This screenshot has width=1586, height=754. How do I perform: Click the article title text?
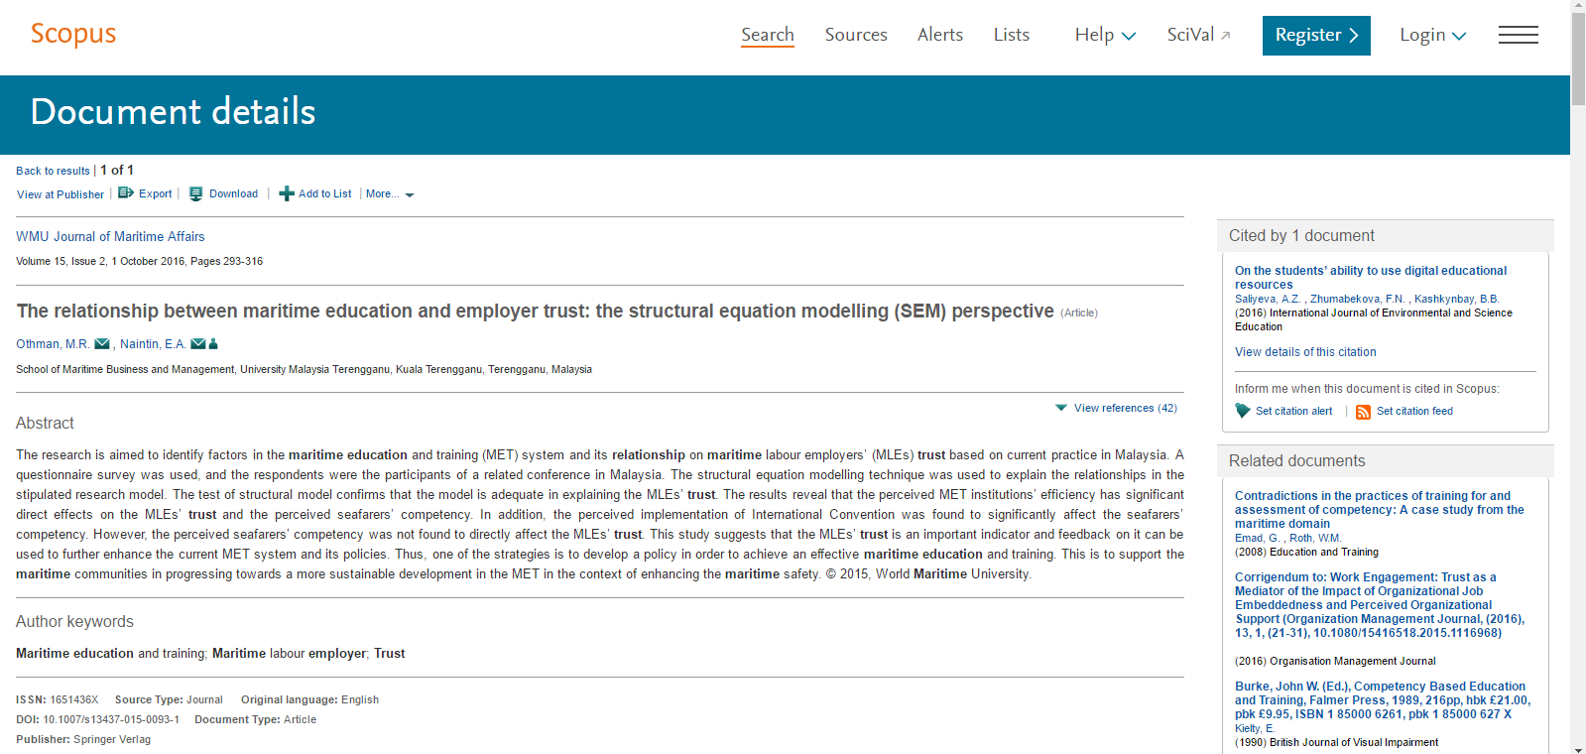pos(535,311)
